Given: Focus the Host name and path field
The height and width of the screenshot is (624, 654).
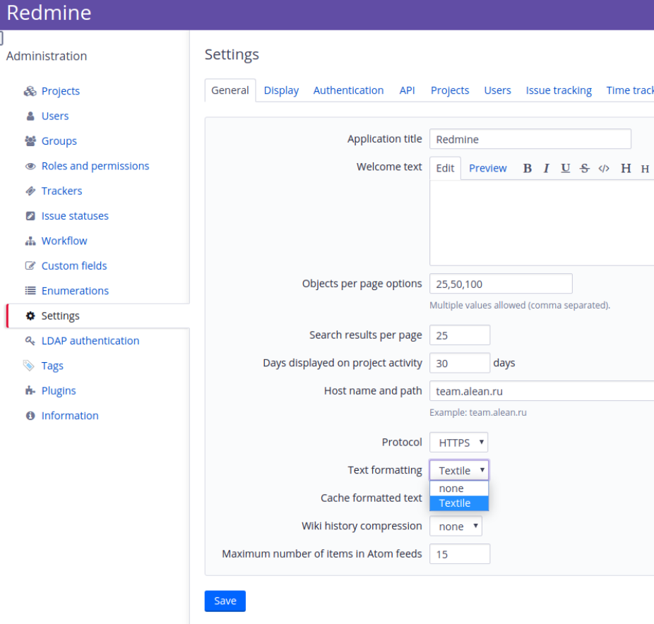Looking at the screenshot, I should [542, 391].
